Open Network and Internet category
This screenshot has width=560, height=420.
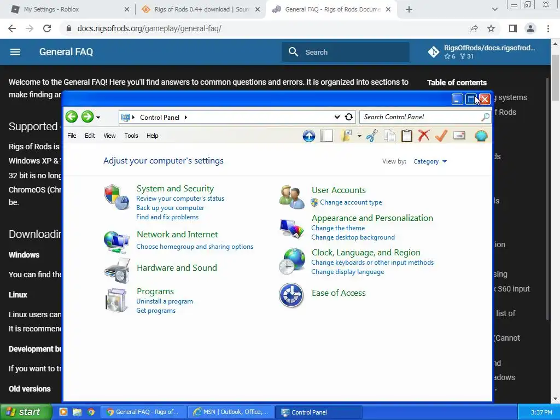click(x=177, y=235)
